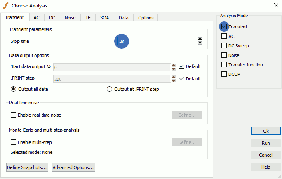Enable the Transfer function checkbox
282x179 pixels.
(224, 65)
